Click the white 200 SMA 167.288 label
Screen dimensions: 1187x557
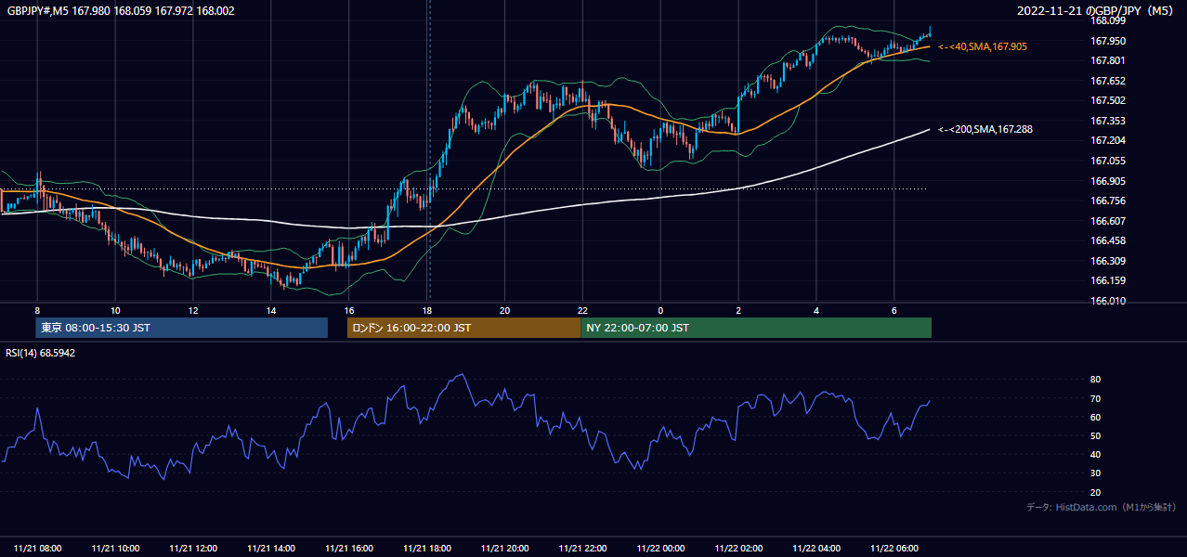(985, 130)
